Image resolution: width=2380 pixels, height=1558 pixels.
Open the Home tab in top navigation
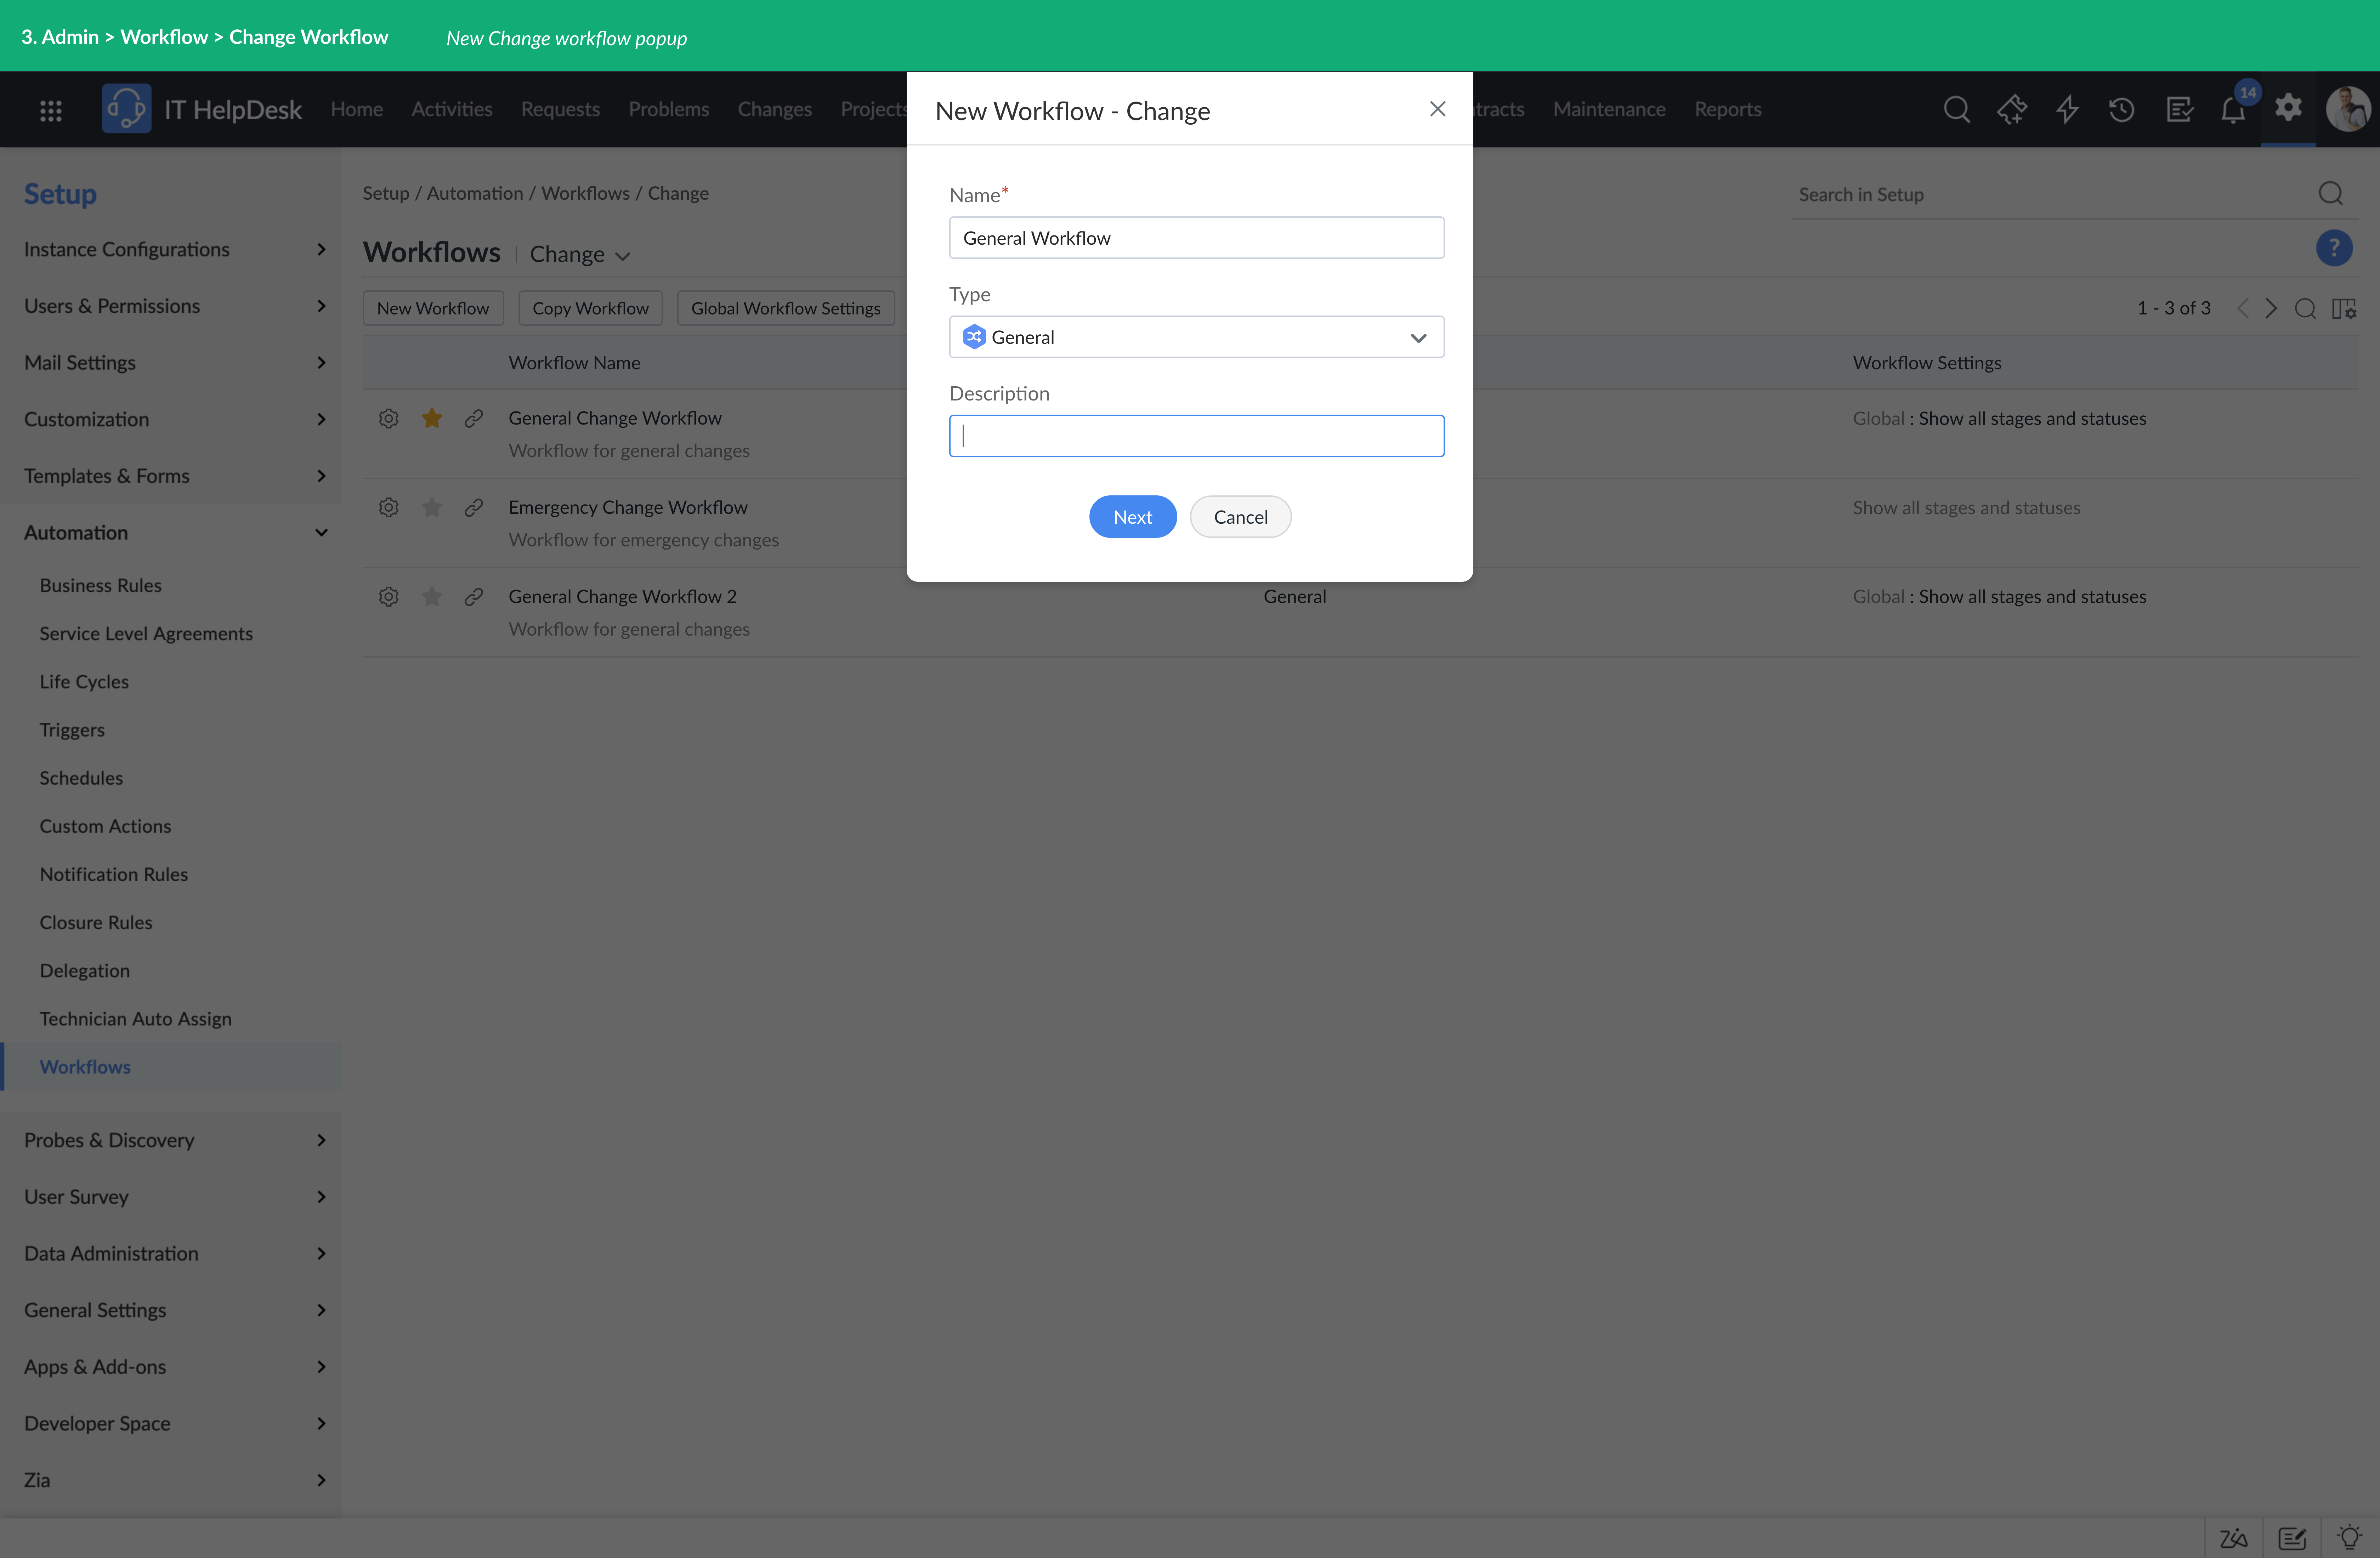click(x=357, y=109)
